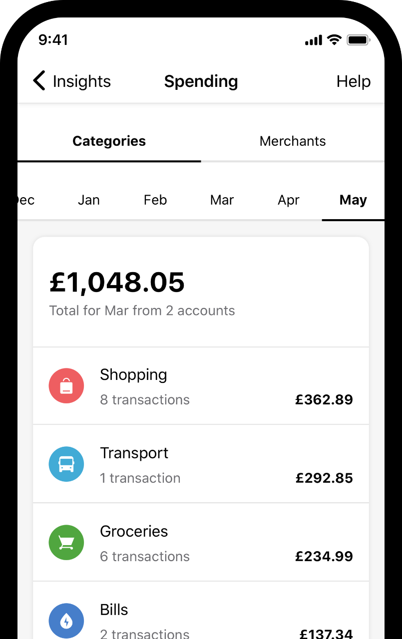Tap the battery status icon

tap(358, 40)
